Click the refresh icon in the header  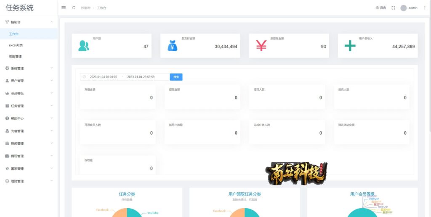click(x=74, y=8)
